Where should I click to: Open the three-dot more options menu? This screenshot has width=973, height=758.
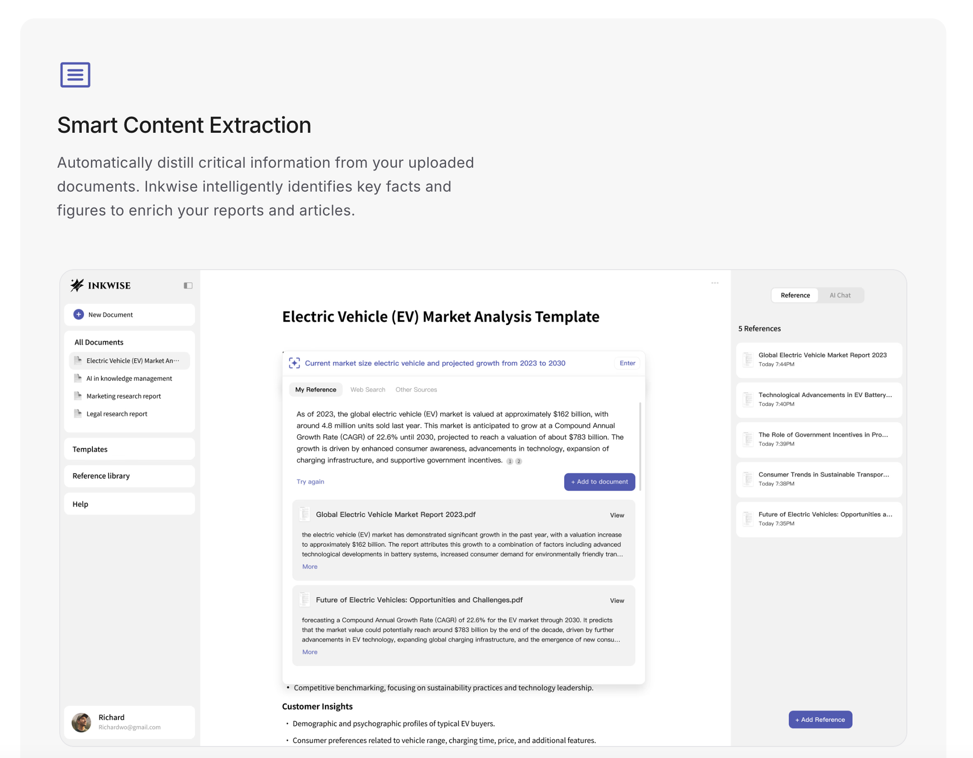tap(714, 283)
